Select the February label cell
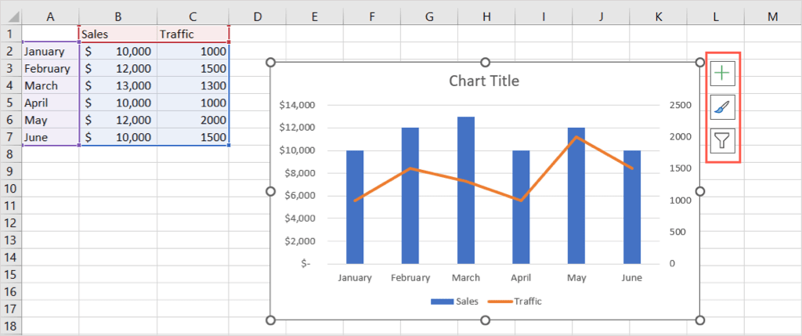802x336 pixels. (50, 68)
